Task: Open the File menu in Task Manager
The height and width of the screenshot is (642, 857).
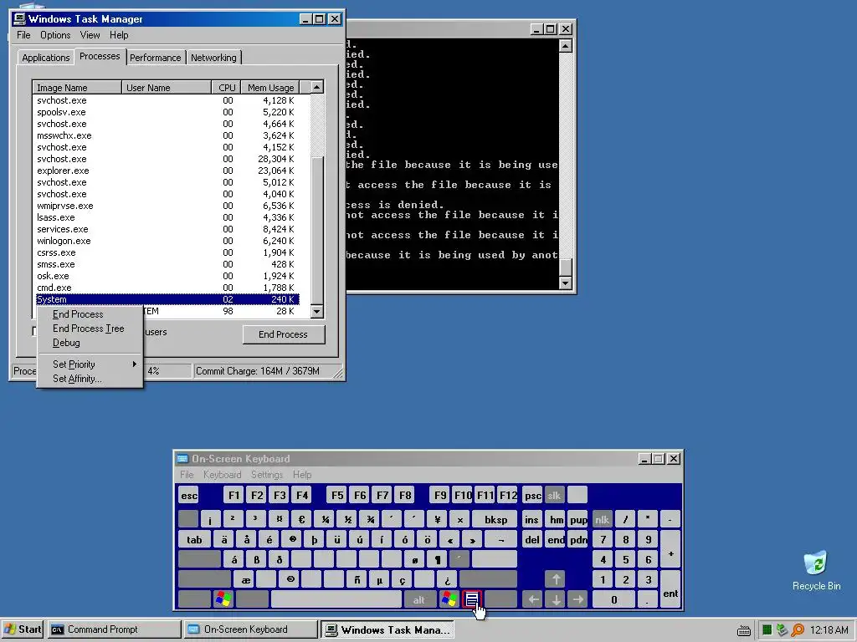Action: pyautogui.click(x=23, y=35)
